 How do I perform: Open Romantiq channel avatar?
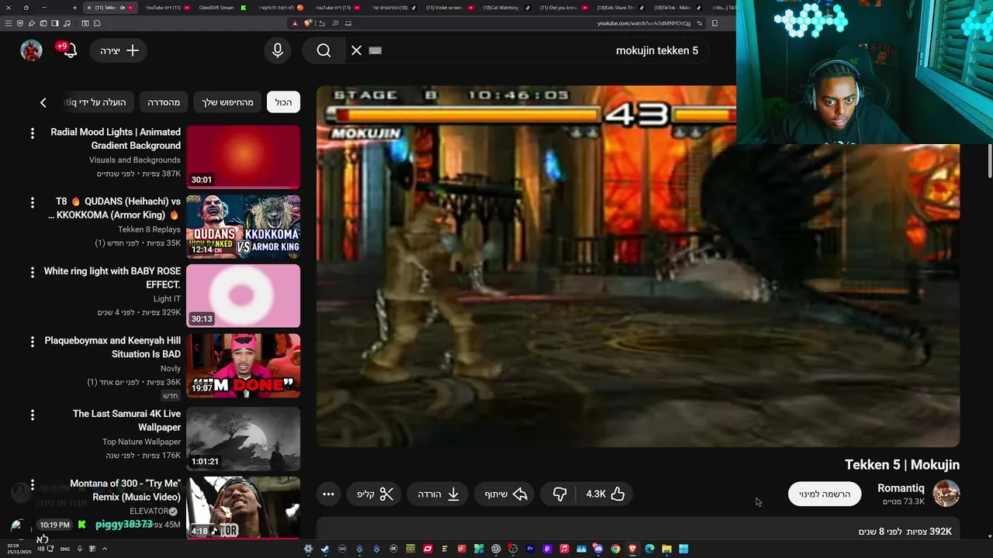point(946,494)
